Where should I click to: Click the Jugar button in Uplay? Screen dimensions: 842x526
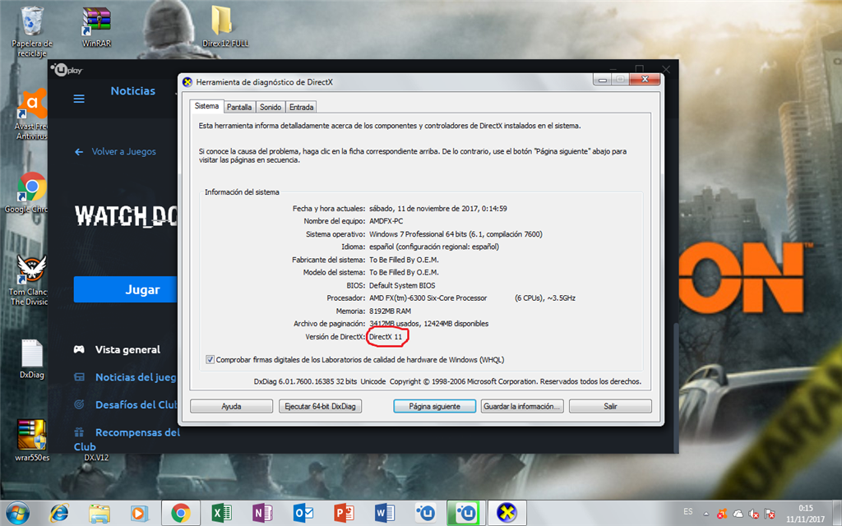[x=126, y=289]
